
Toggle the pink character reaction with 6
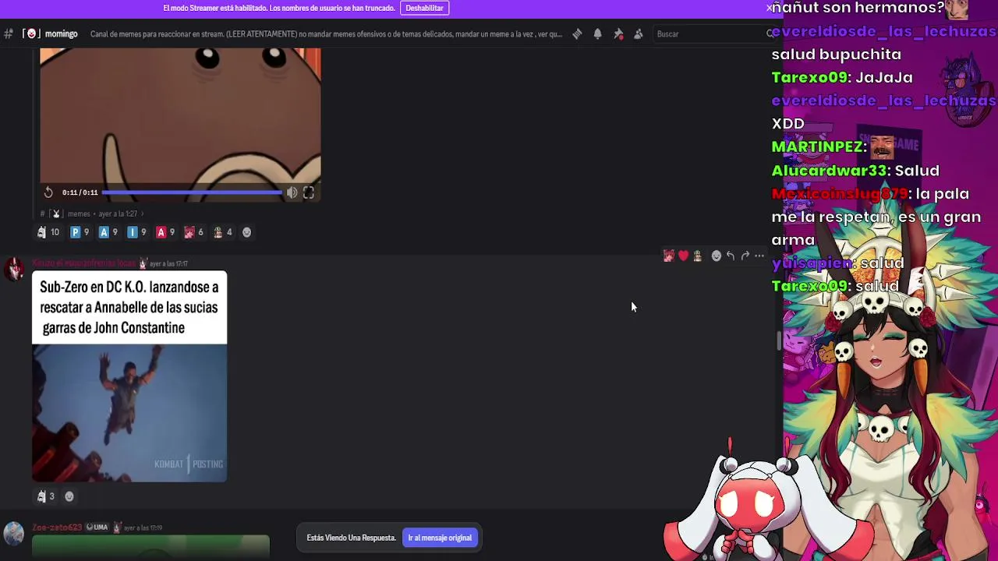(194, 232)
